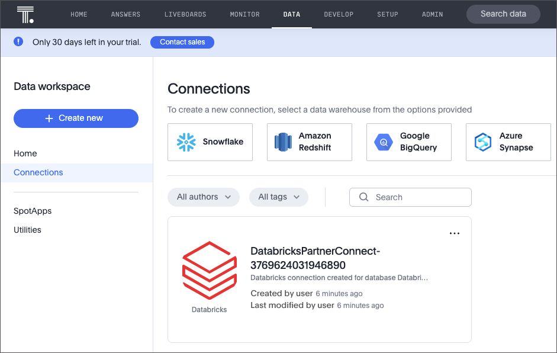Click the ThoughtSpot logo
This screenshot has width=557, height=353.
point(24,13)
